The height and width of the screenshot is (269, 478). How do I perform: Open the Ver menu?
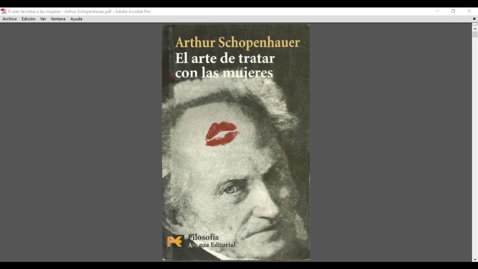43,19
